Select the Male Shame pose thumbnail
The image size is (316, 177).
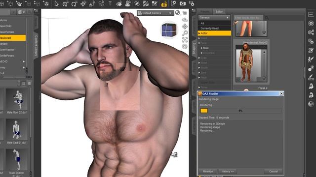(17, 160)
